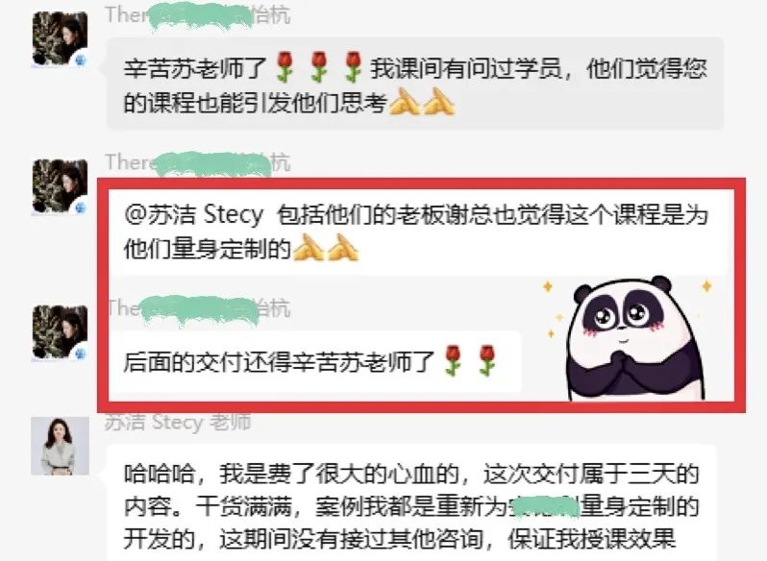
Task: Select the bubble 后面的交付还得辛苦苏老师了
Action: tap(315, 361)
